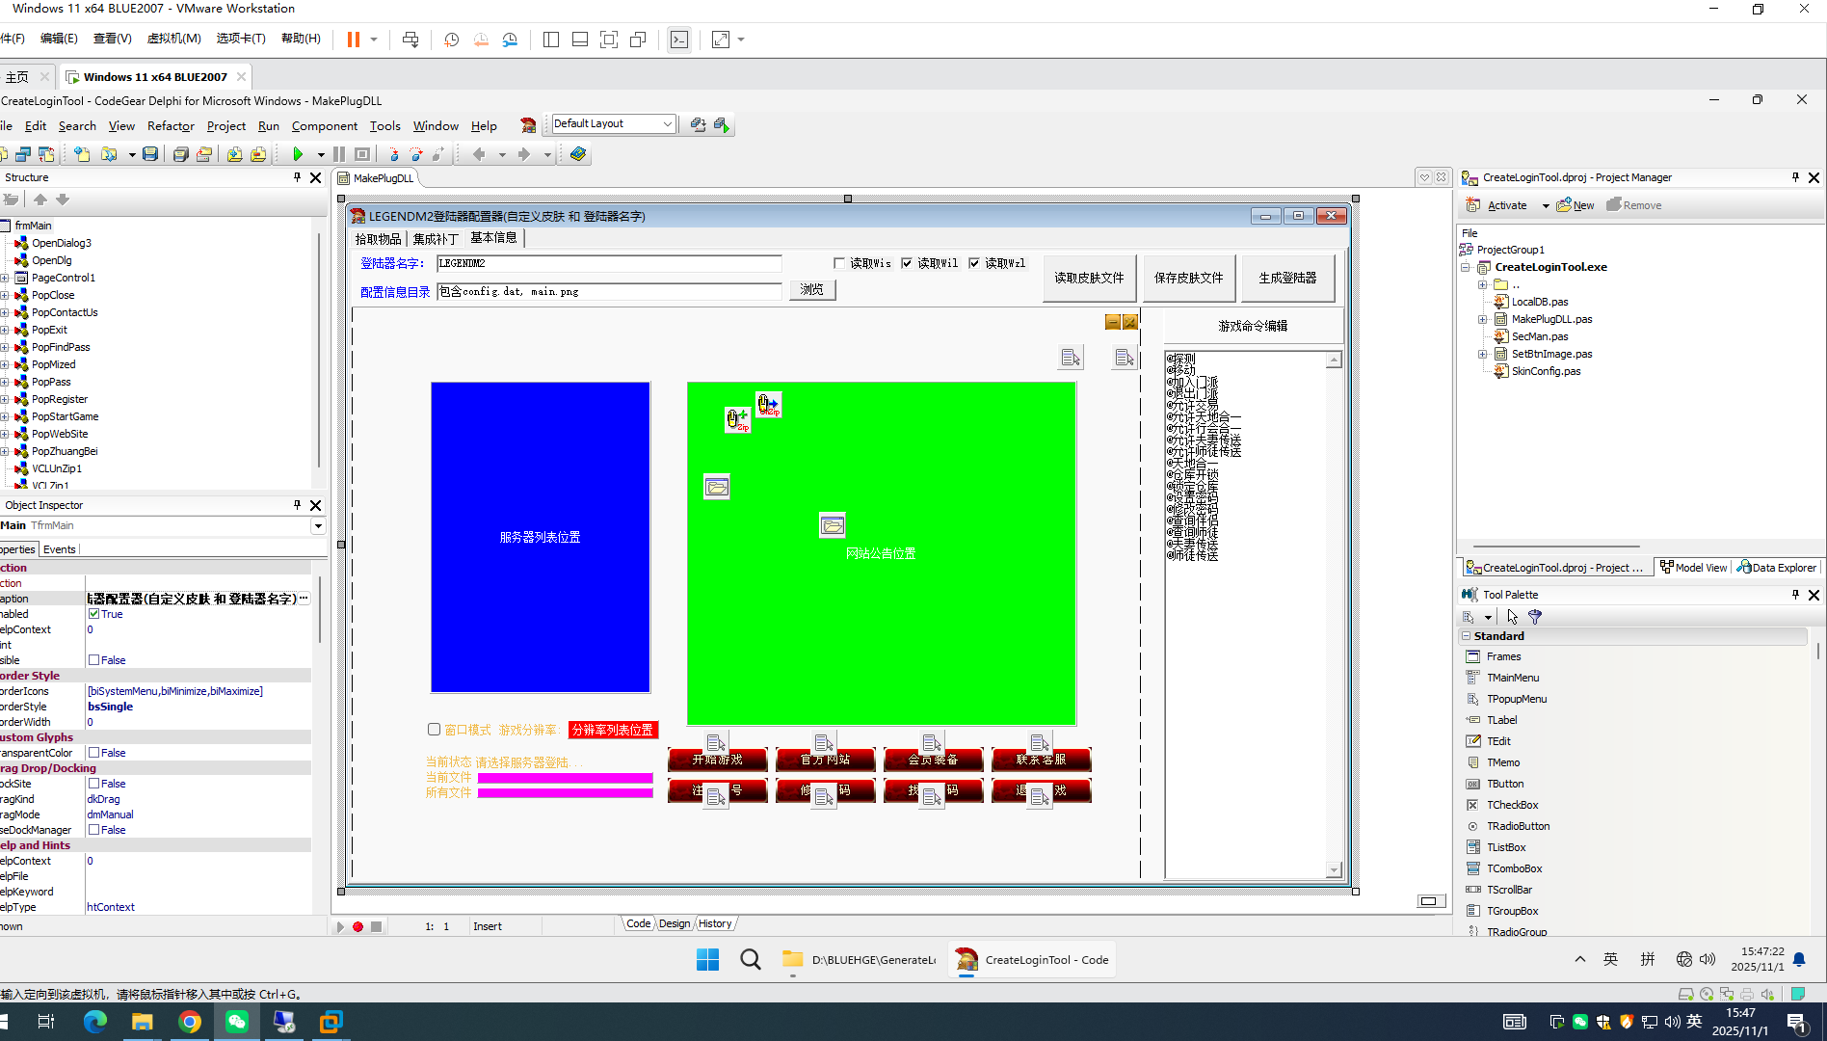Click the 浏览 button next to 配置信息目录

click(x=811, y=289)
